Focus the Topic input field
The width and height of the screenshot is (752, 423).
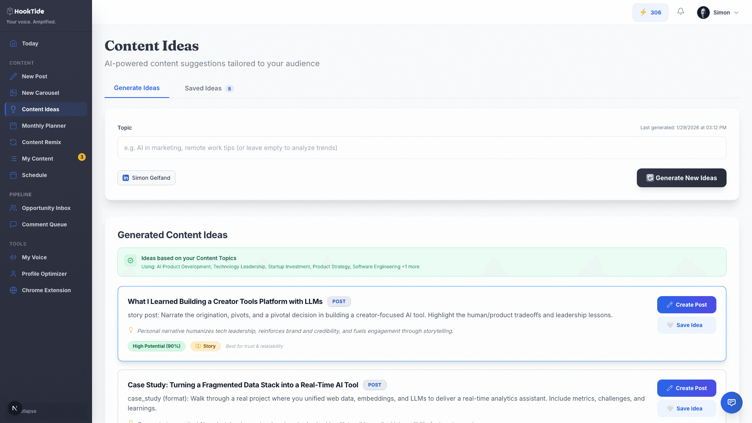[x=422, y=148]
